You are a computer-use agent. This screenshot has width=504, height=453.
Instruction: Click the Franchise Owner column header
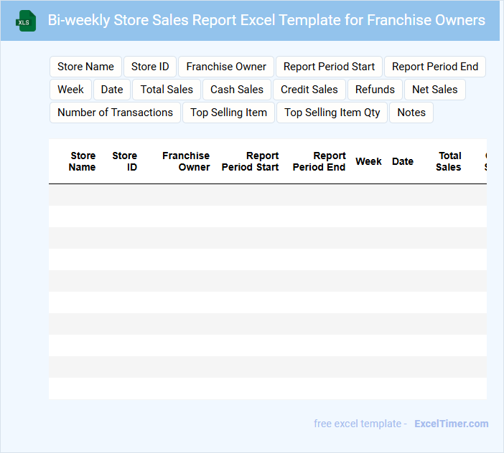186,161
